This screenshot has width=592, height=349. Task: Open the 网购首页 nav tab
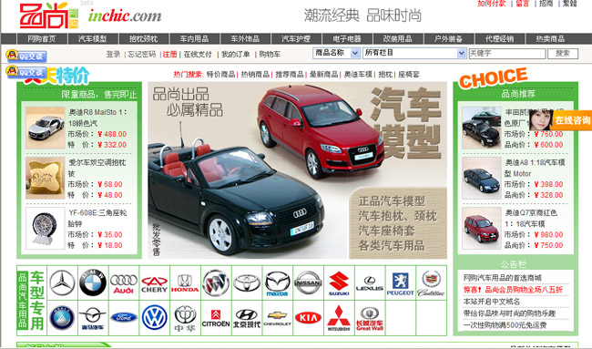click(x=42, y=38)
